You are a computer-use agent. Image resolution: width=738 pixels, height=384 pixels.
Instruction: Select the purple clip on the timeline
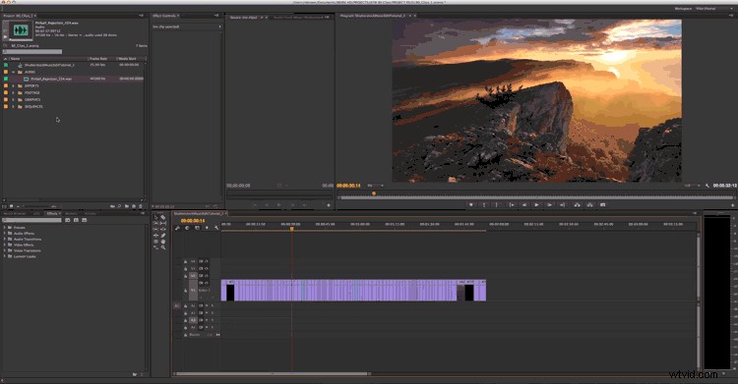click(x=353, y=290)
